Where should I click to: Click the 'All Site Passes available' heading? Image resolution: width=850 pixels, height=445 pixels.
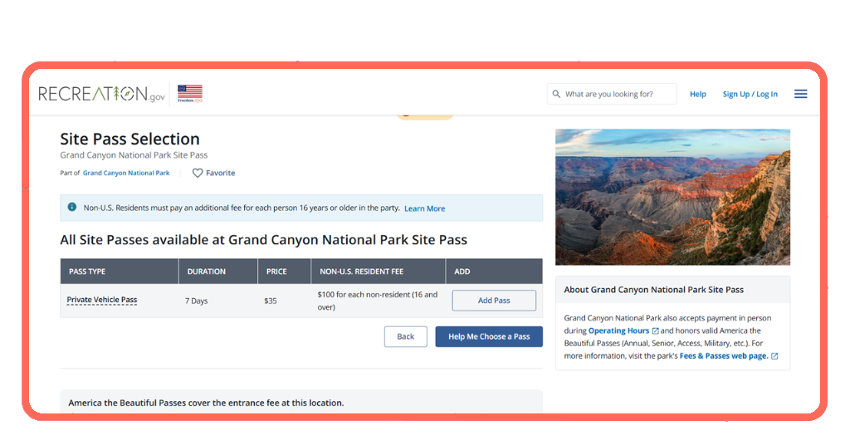(263, 240)
